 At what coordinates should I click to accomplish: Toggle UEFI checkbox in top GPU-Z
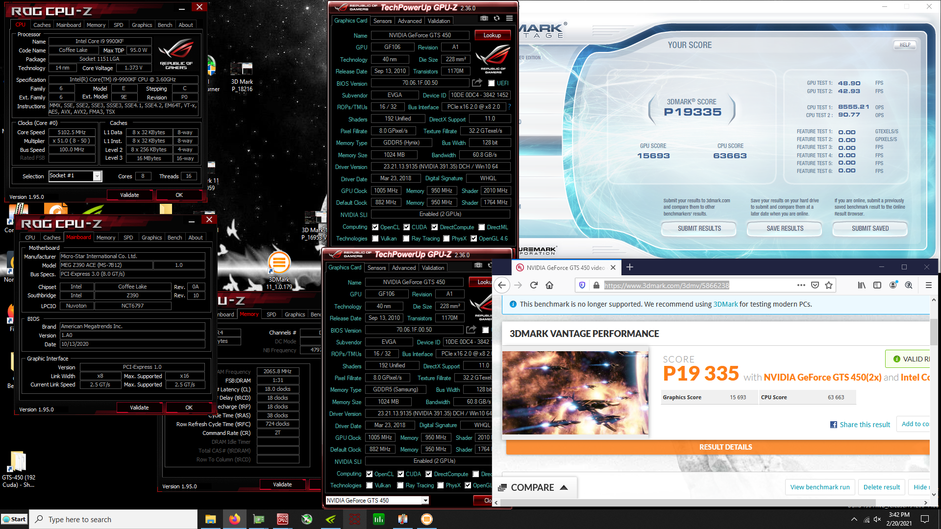[491, 83]
